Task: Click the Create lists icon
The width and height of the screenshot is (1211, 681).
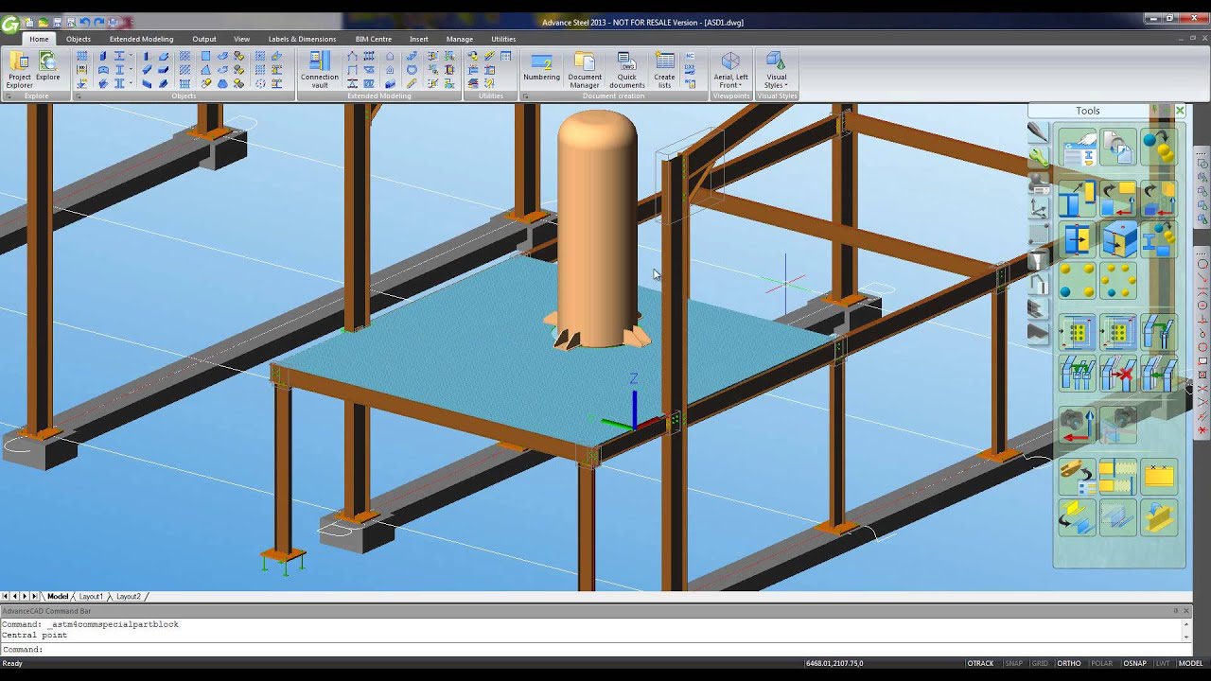Action: point(665,71)
